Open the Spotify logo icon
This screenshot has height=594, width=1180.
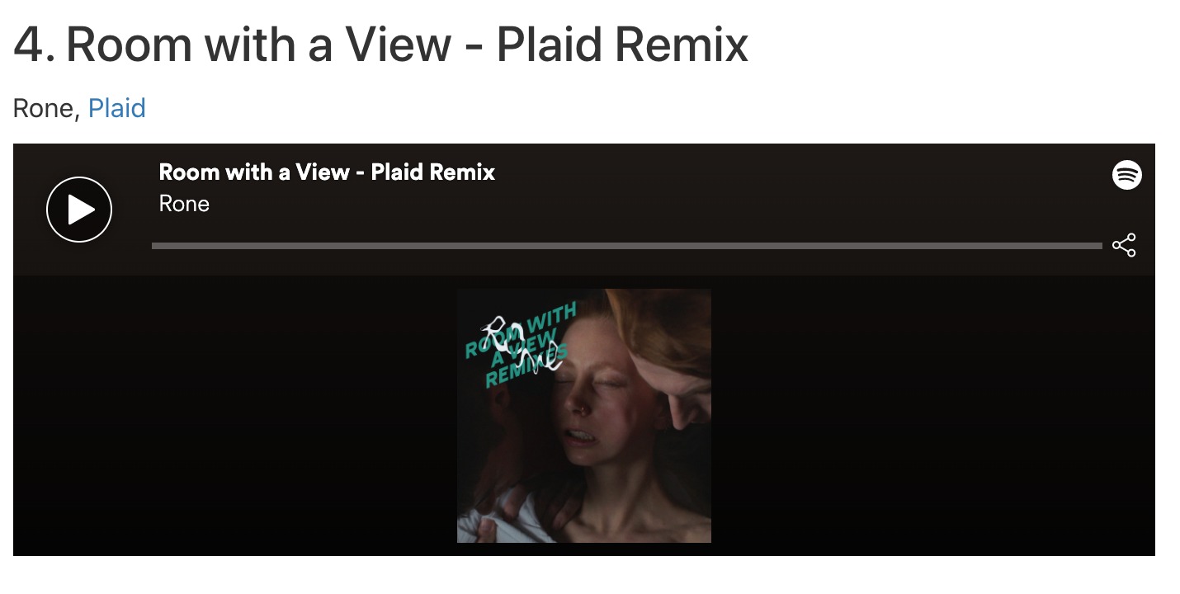click(x=1127, y=175)
